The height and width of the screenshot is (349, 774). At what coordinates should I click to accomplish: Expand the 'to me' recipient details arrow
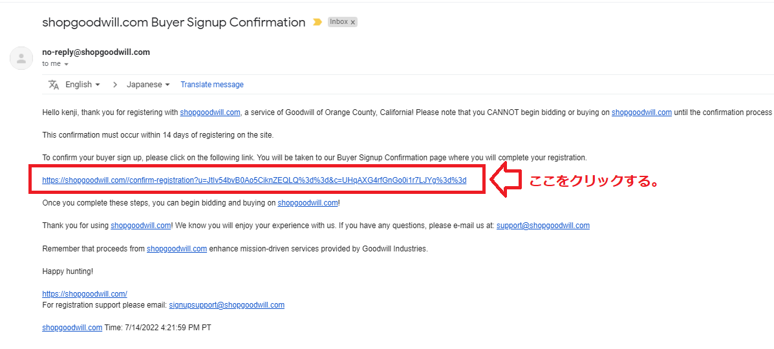tap(66, 64)
